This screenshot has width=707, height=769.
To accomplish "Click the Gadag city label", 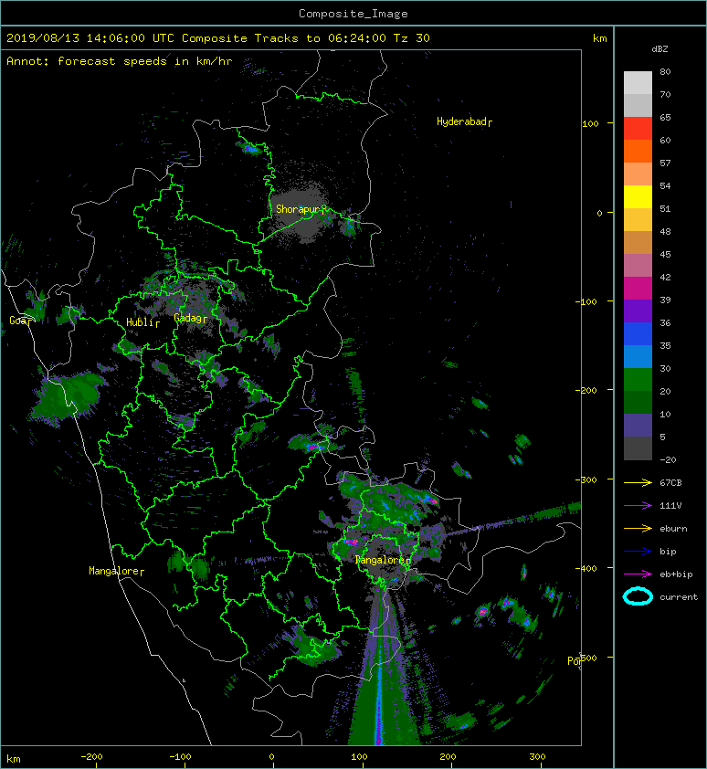I will [x=188, y=318].
